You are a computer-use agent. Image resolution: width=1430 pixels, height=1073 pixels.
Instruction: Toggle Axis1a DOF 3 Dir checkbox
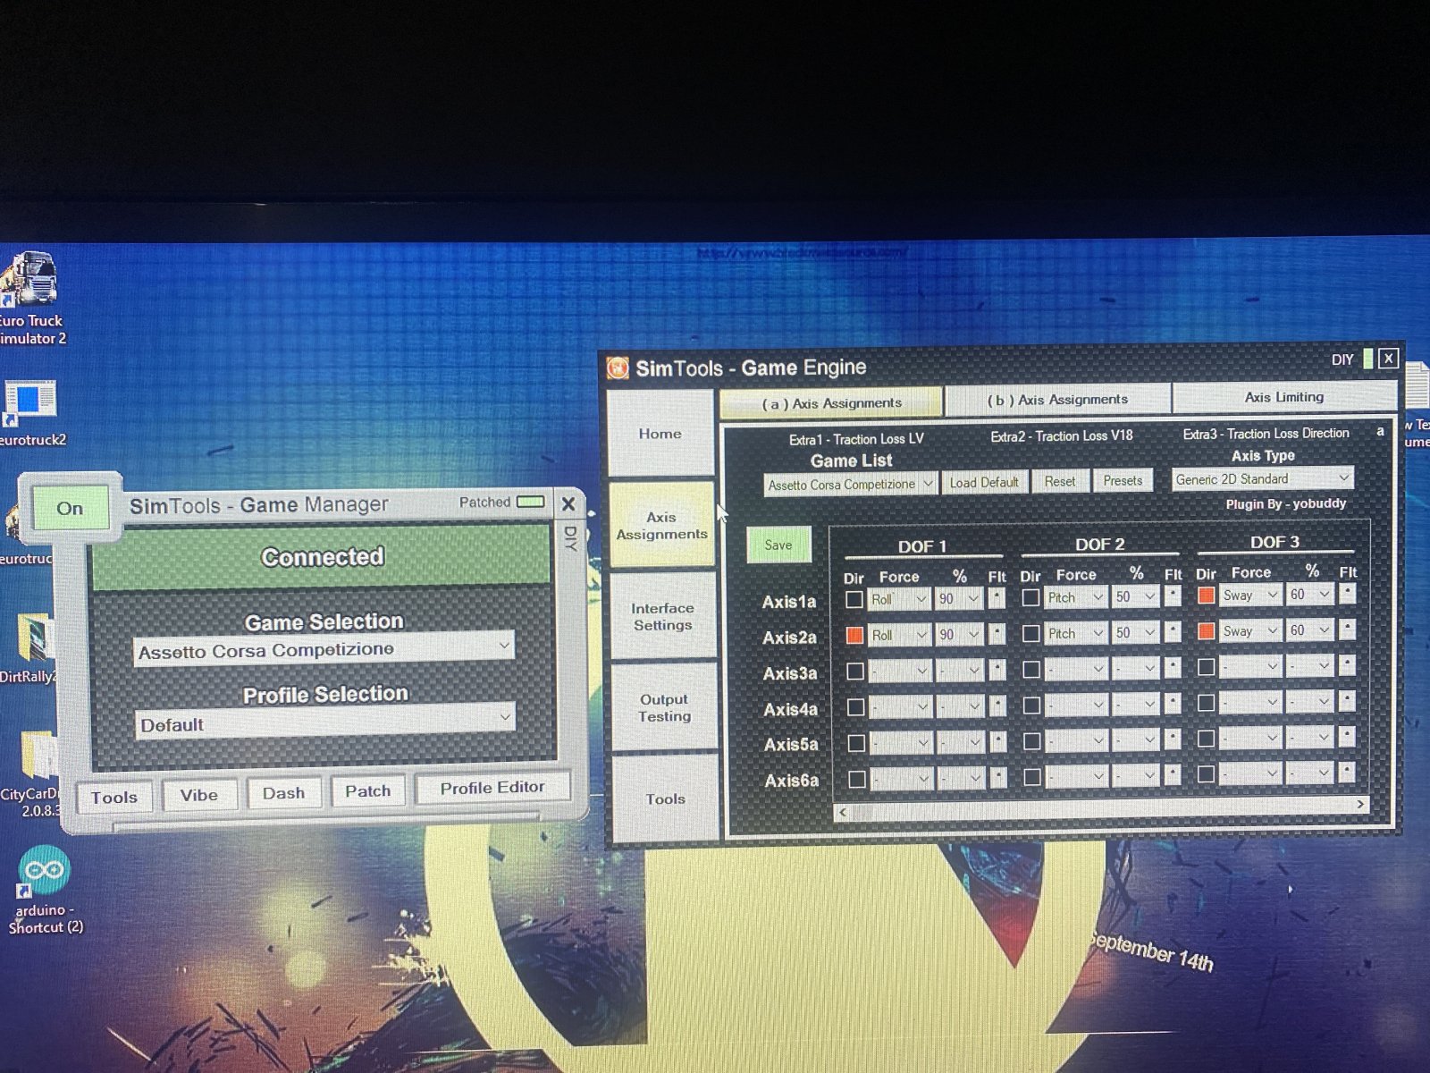tap(1206, 595)
